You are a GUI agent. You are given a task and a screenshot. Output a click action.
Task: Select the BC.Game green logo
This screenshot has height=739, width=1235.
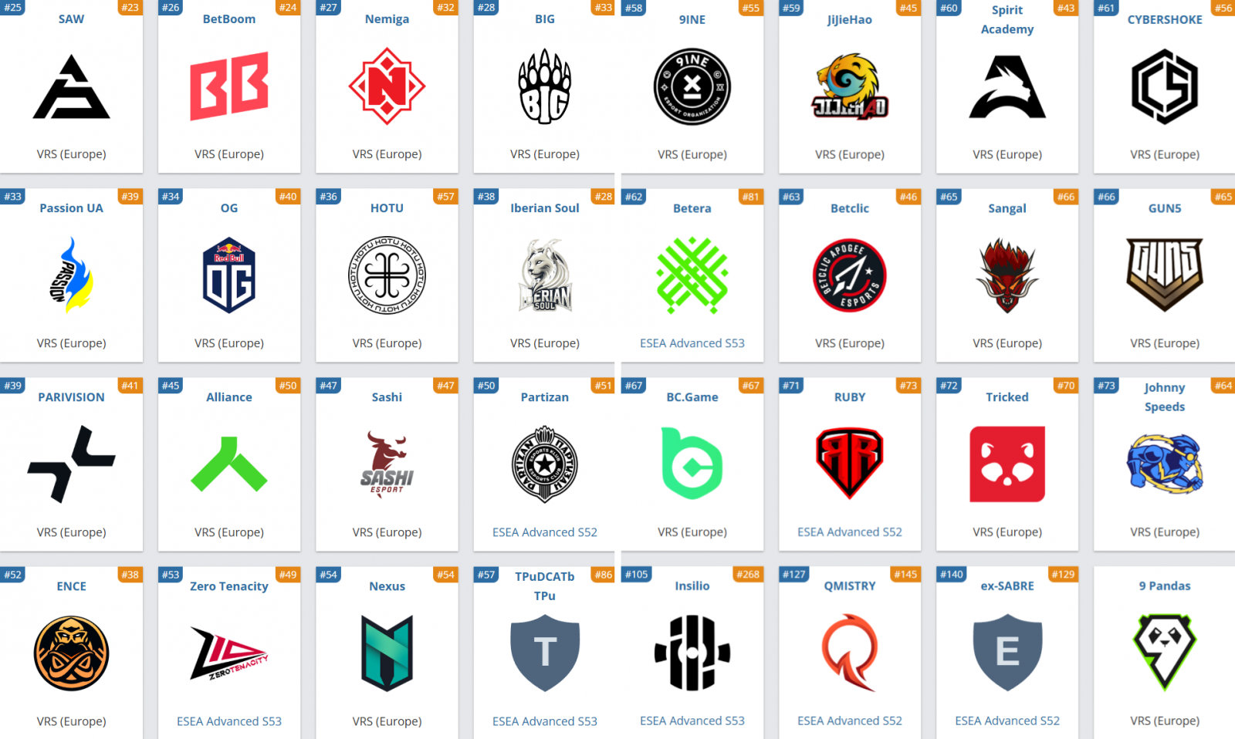692,464
